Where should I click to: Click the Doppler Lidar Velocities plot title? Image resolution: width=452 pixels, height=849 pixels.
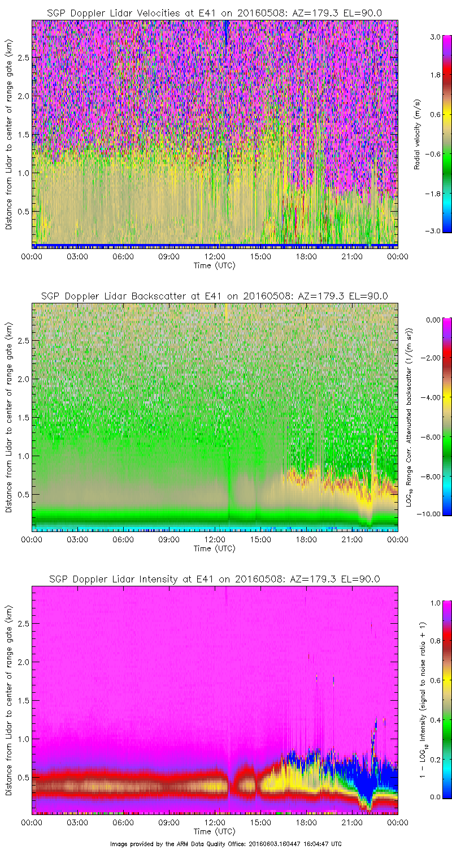click(x=215, y=12)
